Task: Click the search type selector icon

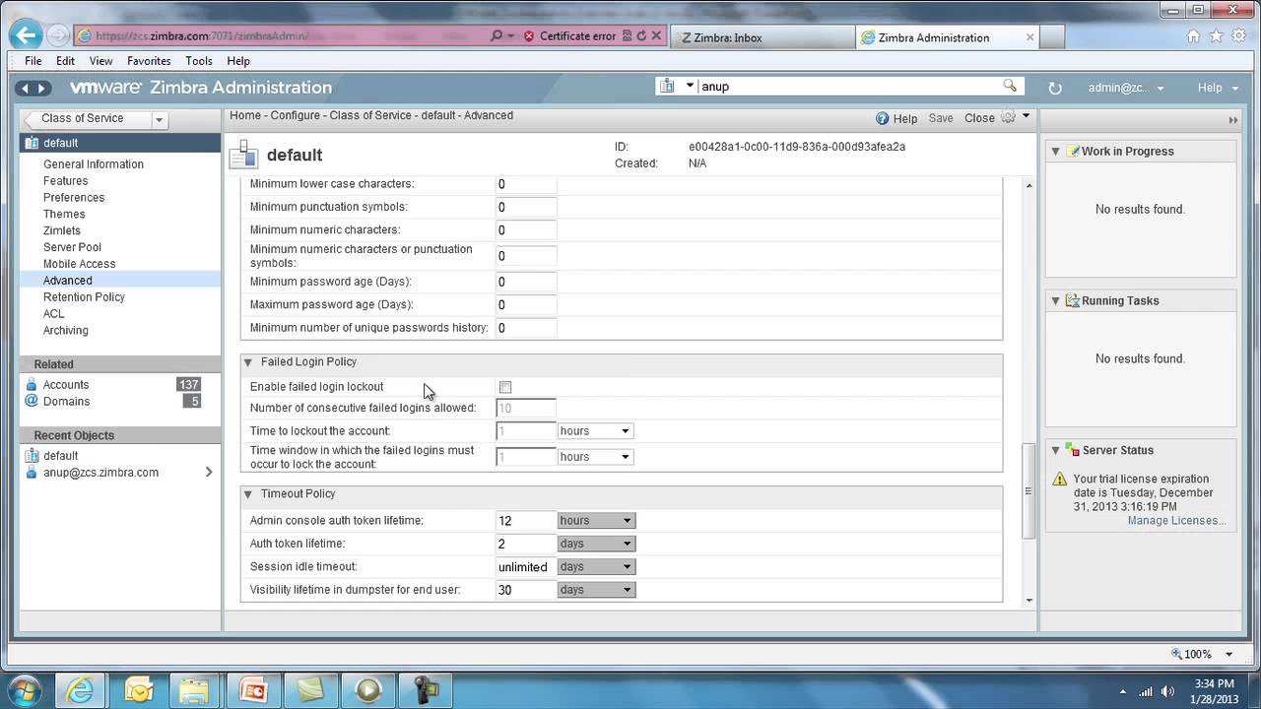Action: coord(668,86)
